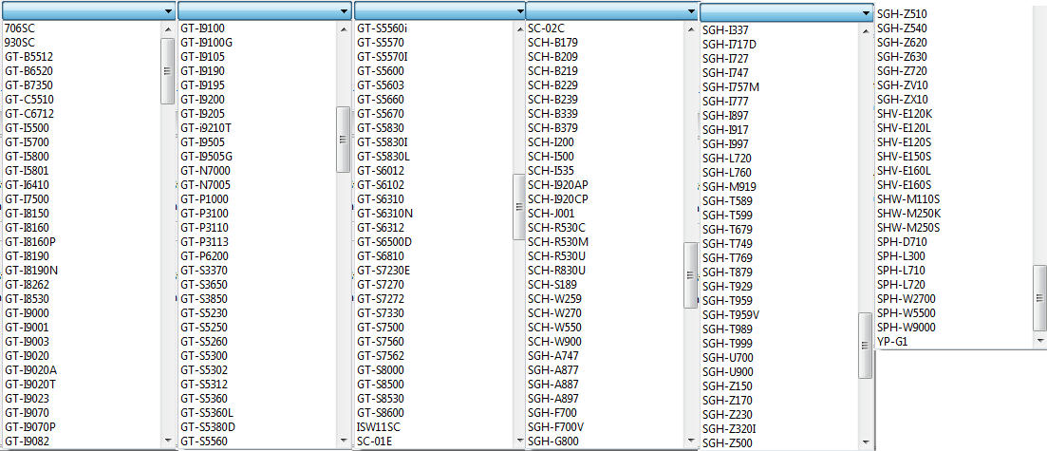
Task: Click scroll-down arrow beside SGH-G800
Action: pos(691,441)
